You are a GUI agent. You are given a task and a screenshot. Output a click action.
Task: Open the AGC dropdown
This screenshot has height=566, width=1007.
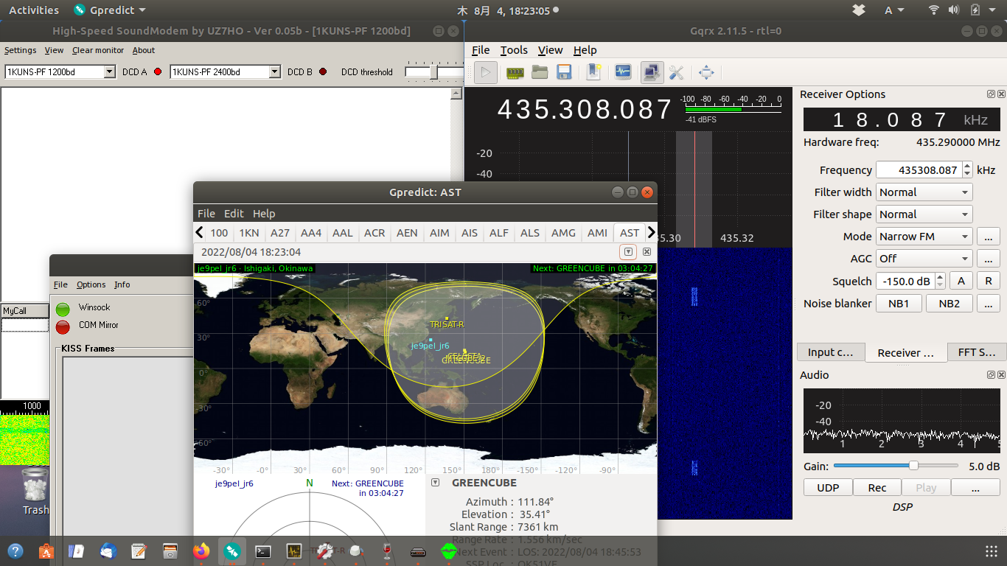click(x=924, y=259)
